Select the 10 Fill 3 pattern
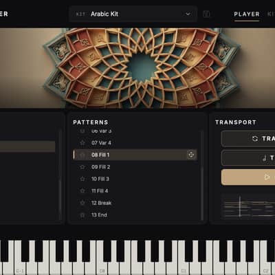Image resolution: width=275 pixels, height=275 pixels. point(135,179)
